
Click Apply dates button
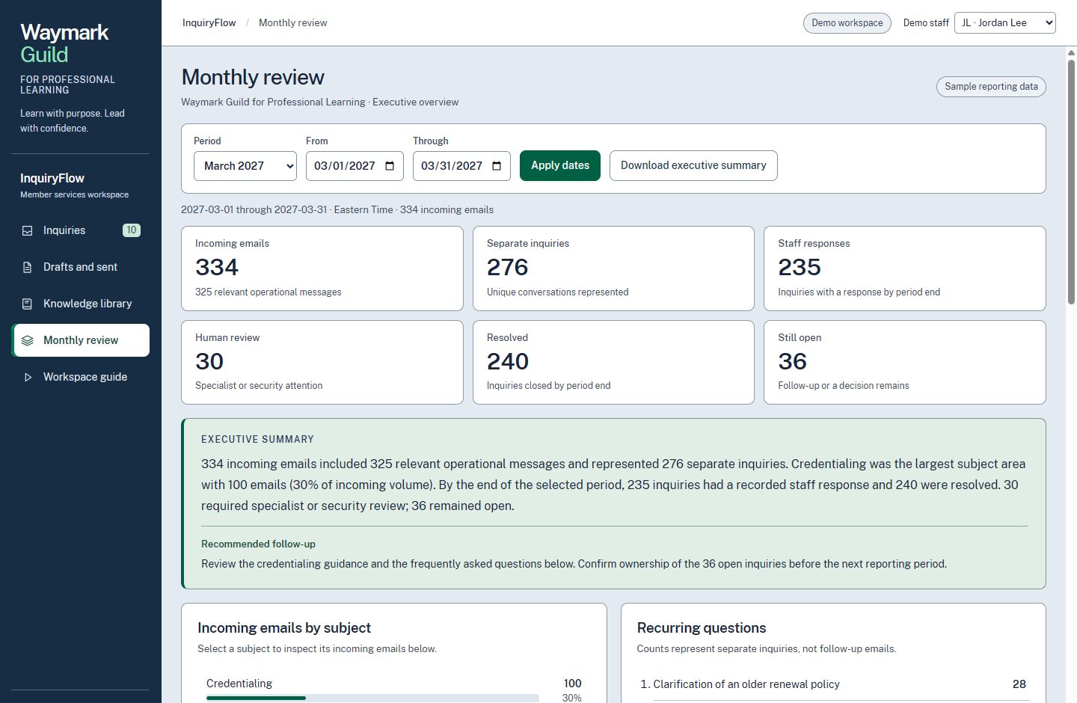point(560,165)
